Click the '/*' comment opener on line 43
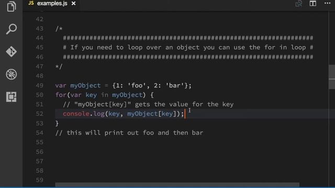This screenshot has width=335, height=188. 59,29
